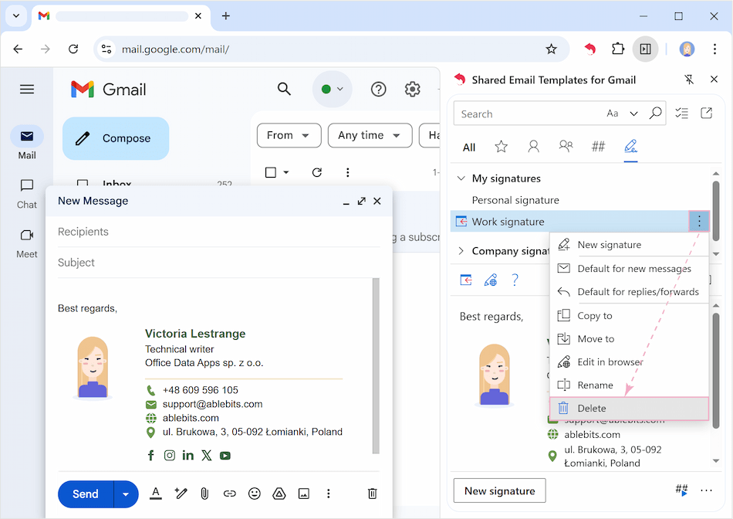The width and height of the screenshot is (733, 519).
Task: Collapse the My signatures folder
Action: [x=461, y=178]
